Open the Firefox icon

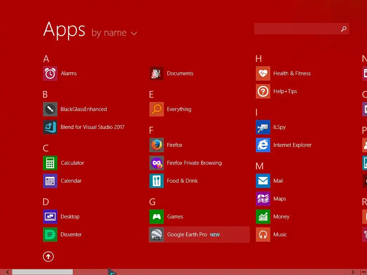tap(157, 145)
